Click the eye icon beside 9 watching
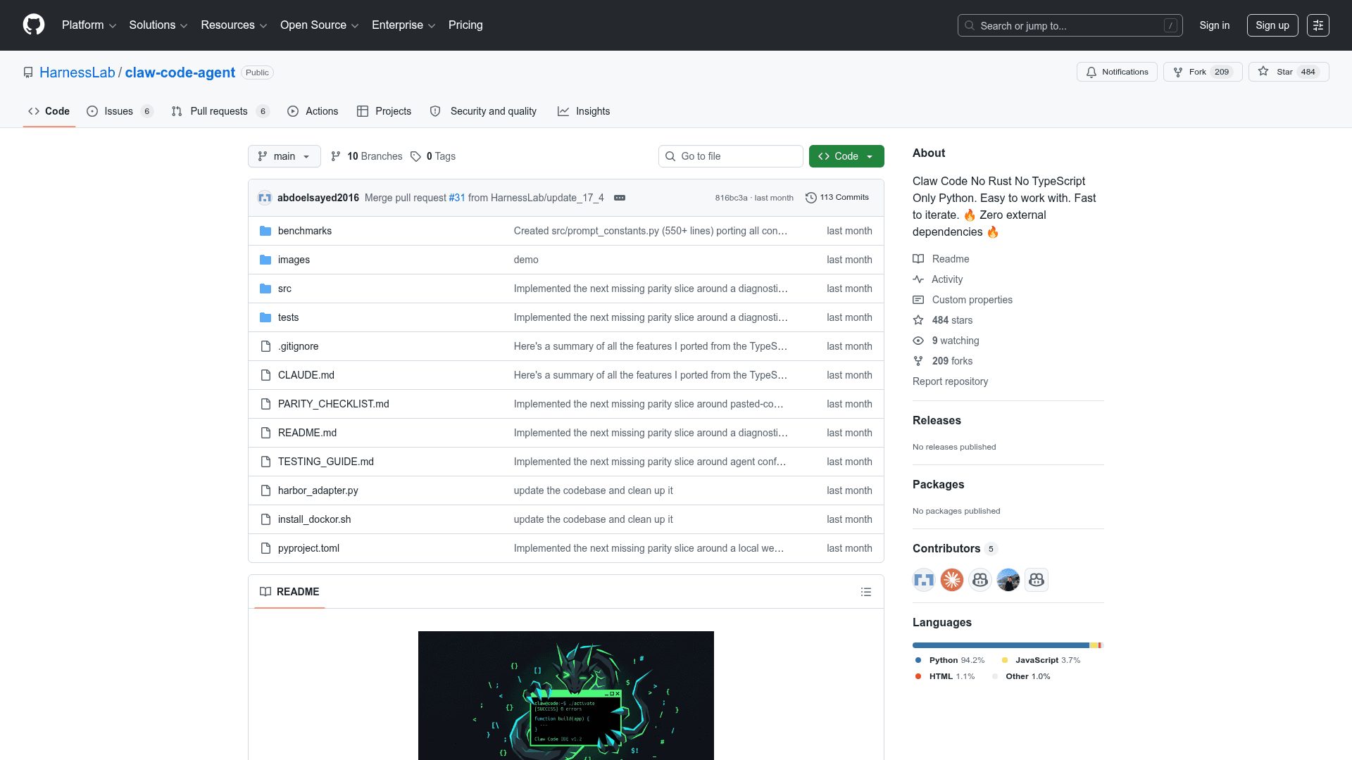The height and width of the screenshot is (760, 1352). (x=918, y=341)
